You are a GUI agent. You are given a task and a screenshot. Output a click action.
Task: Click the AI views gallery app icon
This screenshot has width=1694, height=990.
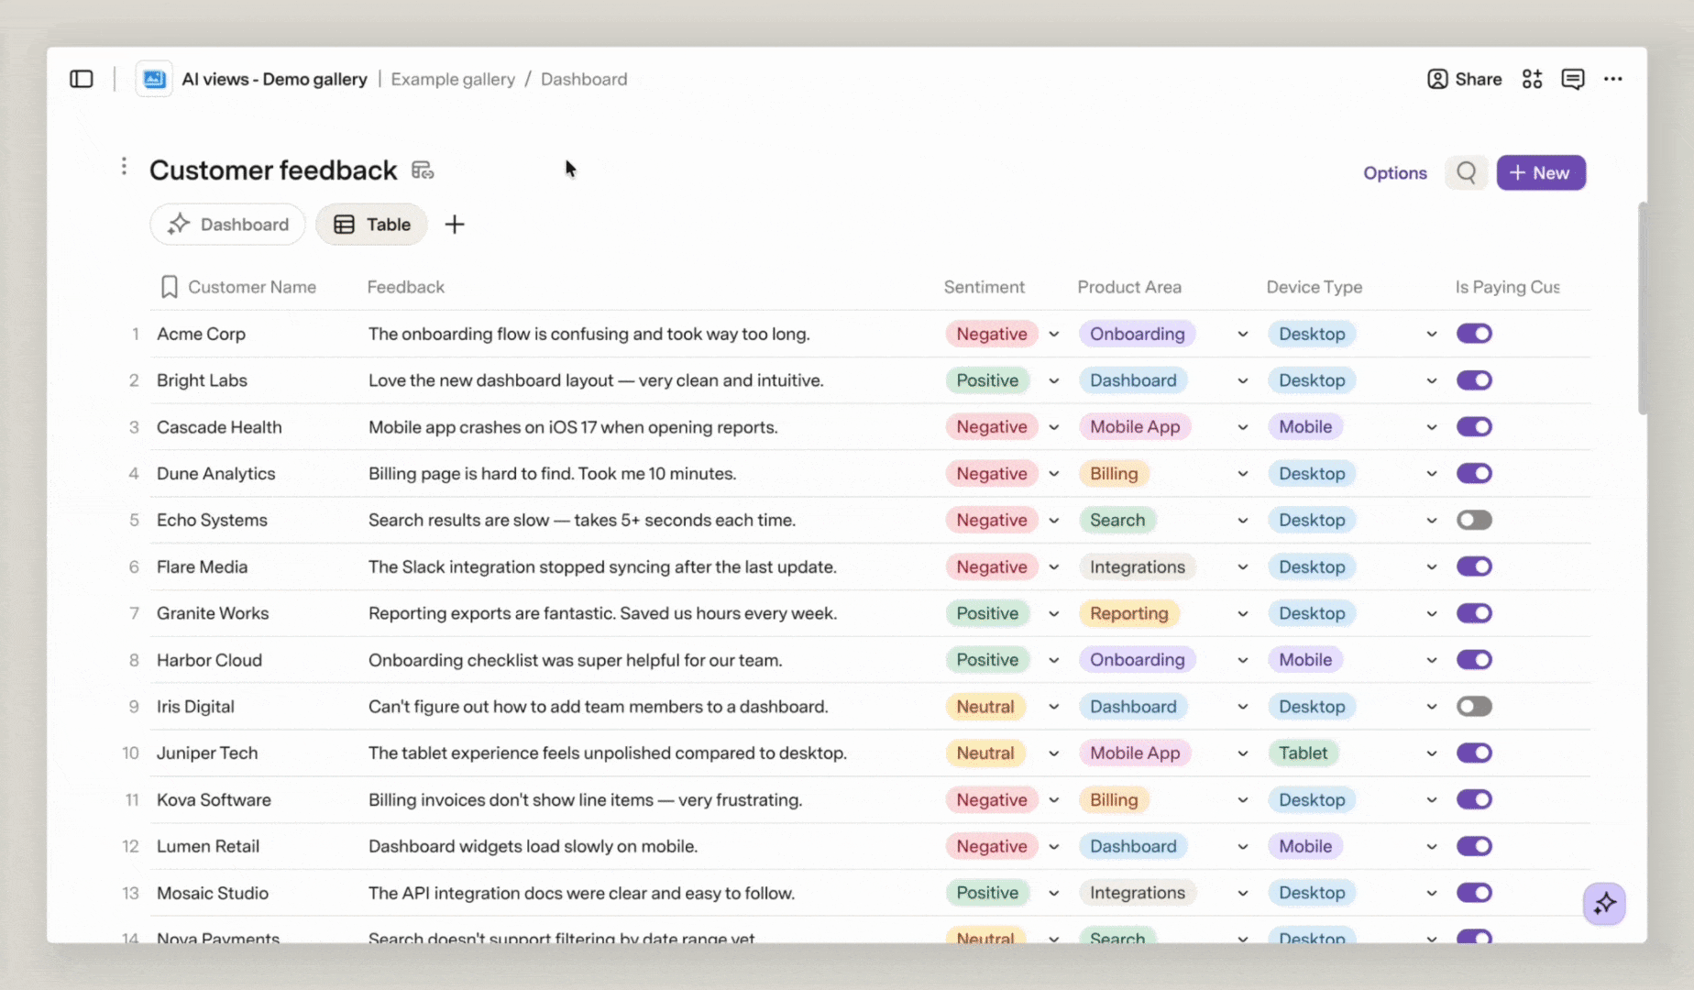click(x=154, y=79)
